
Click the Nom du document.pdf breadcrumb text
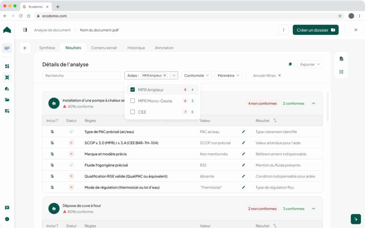(x=99, y=30)
